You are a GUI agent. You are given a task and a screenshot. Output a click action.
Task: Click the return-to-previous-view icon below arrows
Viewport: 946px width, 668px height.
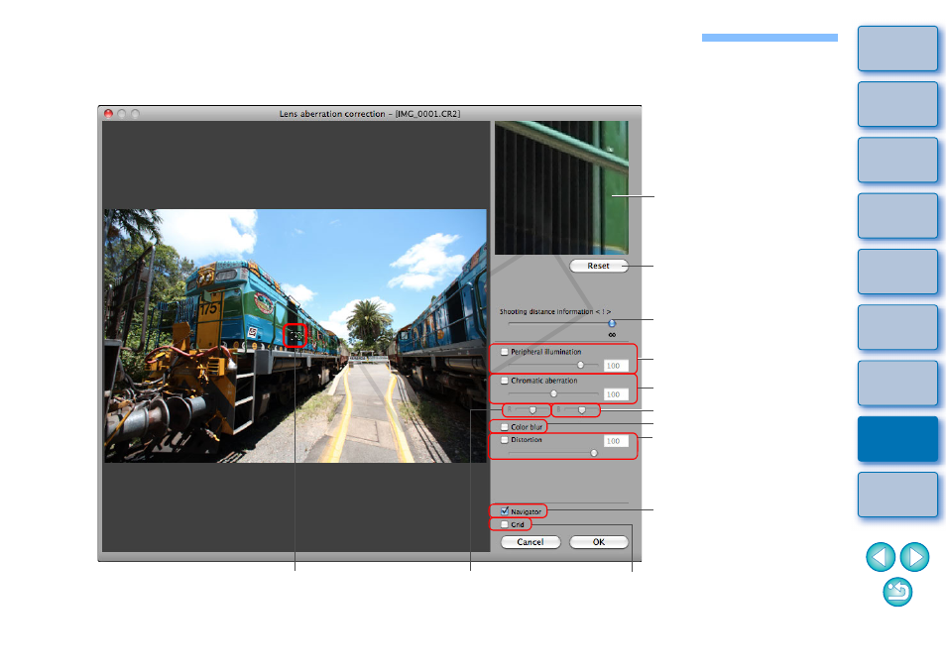pyautogui.click(x=897, y=592)
